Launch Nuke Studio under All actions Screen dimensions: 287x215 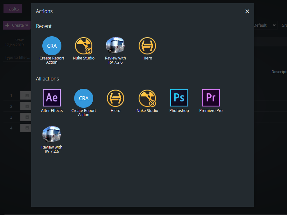(x=147, y=101)
